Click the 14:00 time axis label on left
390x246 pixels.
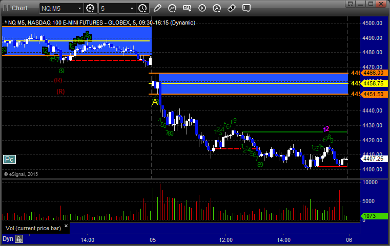click(87, 240)
